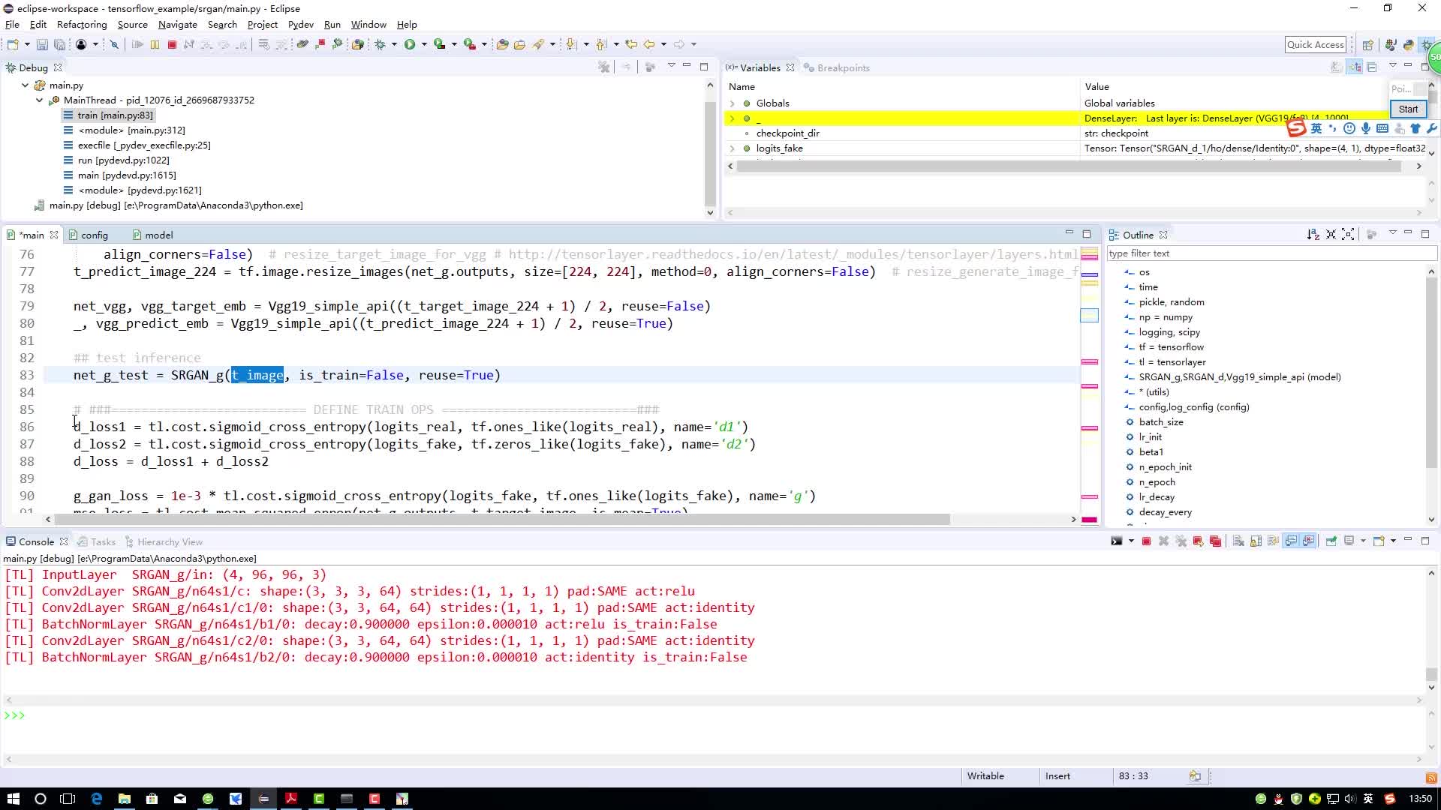Switch to the Breakpoints tab
This screenshot has height=810, width=1441.
[836, 67]
